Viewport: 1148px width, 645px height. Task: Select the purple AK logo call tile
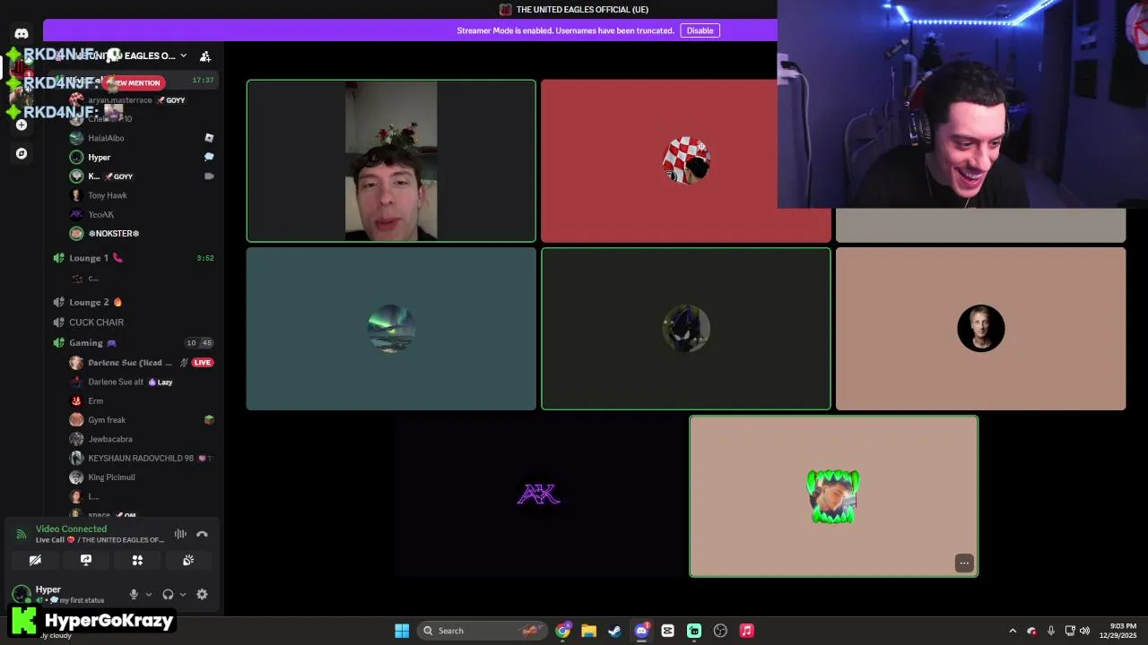tap(539, 495)
